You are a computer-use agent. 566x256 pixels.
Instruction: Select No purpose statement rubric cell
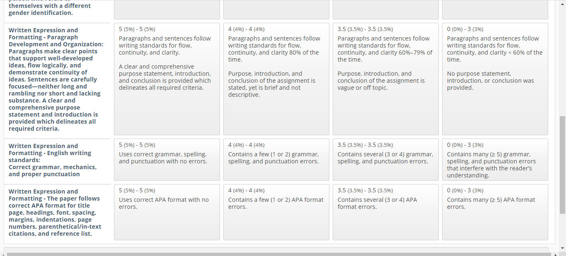[x=495, y=79]
